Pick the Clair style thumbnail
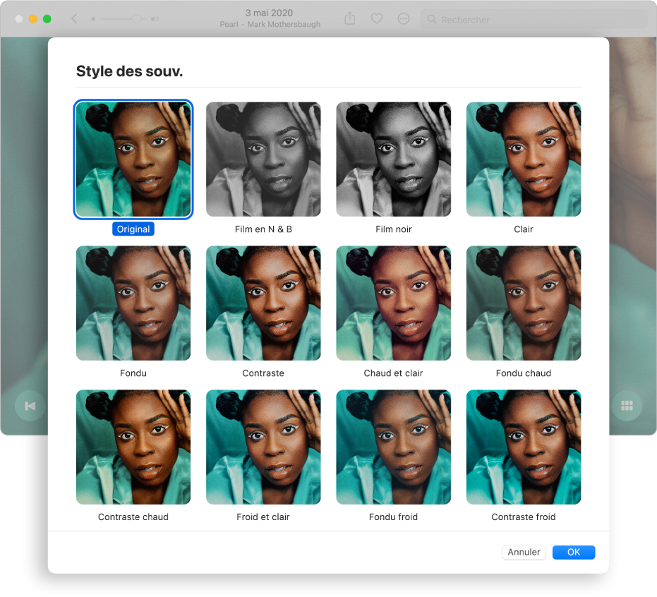This screenshot has width=657, height=597. coord(524,159)
